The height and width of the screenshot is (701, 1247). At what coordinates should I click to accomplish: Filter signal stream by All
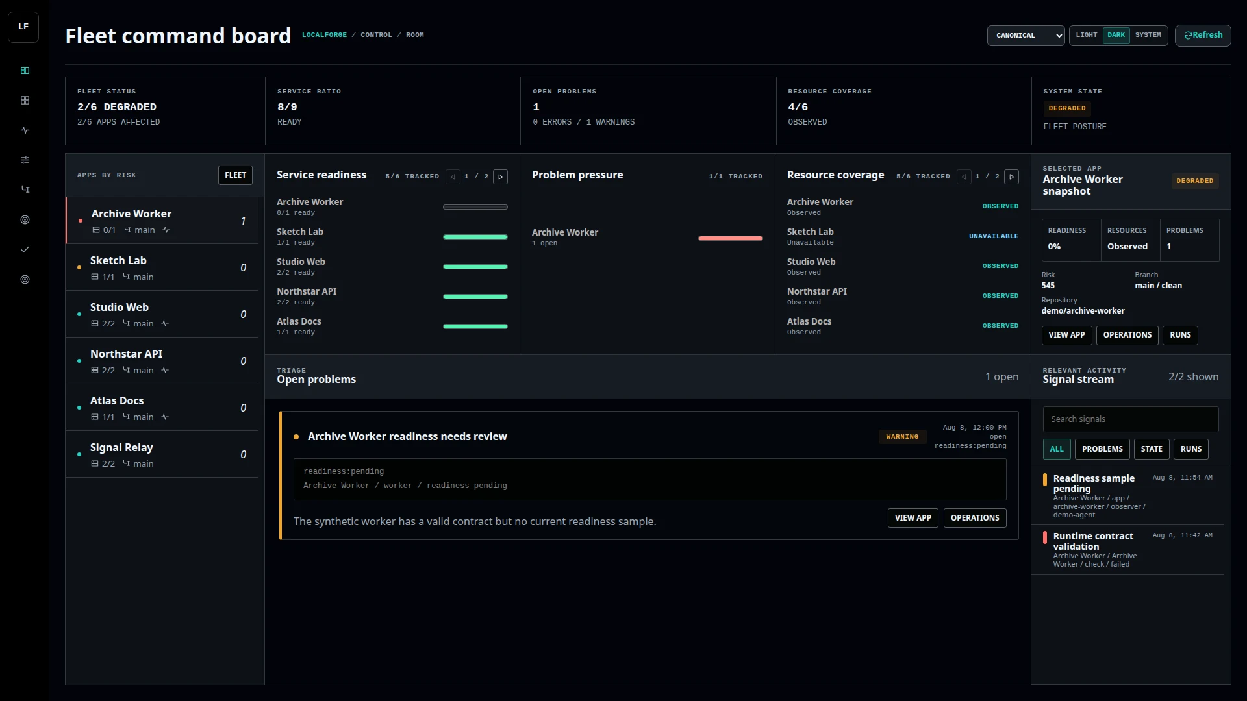[1057, 449]
